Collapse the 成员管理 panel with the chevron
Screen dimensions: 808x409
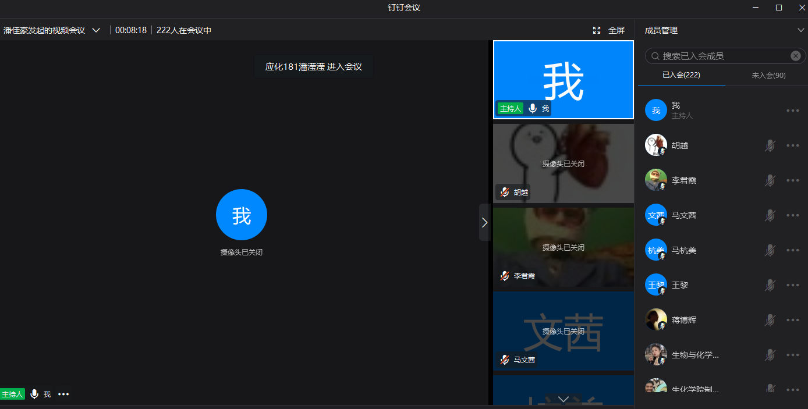[x=800, y=30]
